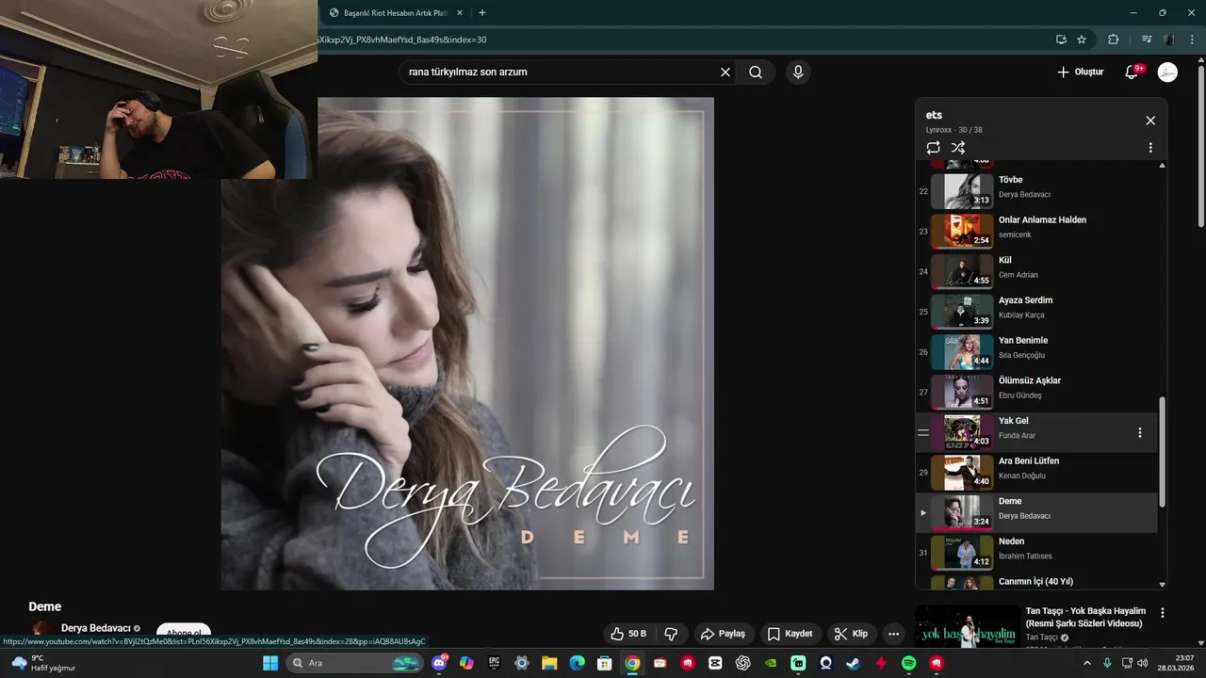Viewport: 1206px width, 678px height.
Task: Open NVIDIA app from the taskbar
Action: 771,663
